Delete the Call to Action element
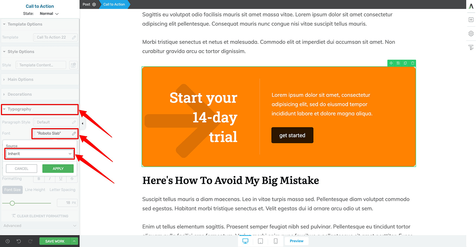This screenshot has height=247, width=476. click(413, 63)
